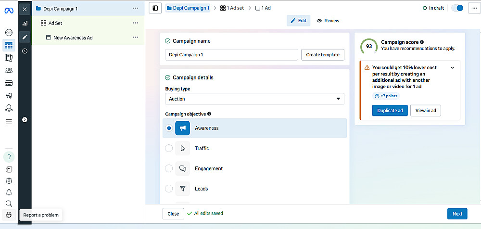Click the Duplicate ad button
Image resolution: width=481 pixels, height=229 pixels.
coord(390,111)
